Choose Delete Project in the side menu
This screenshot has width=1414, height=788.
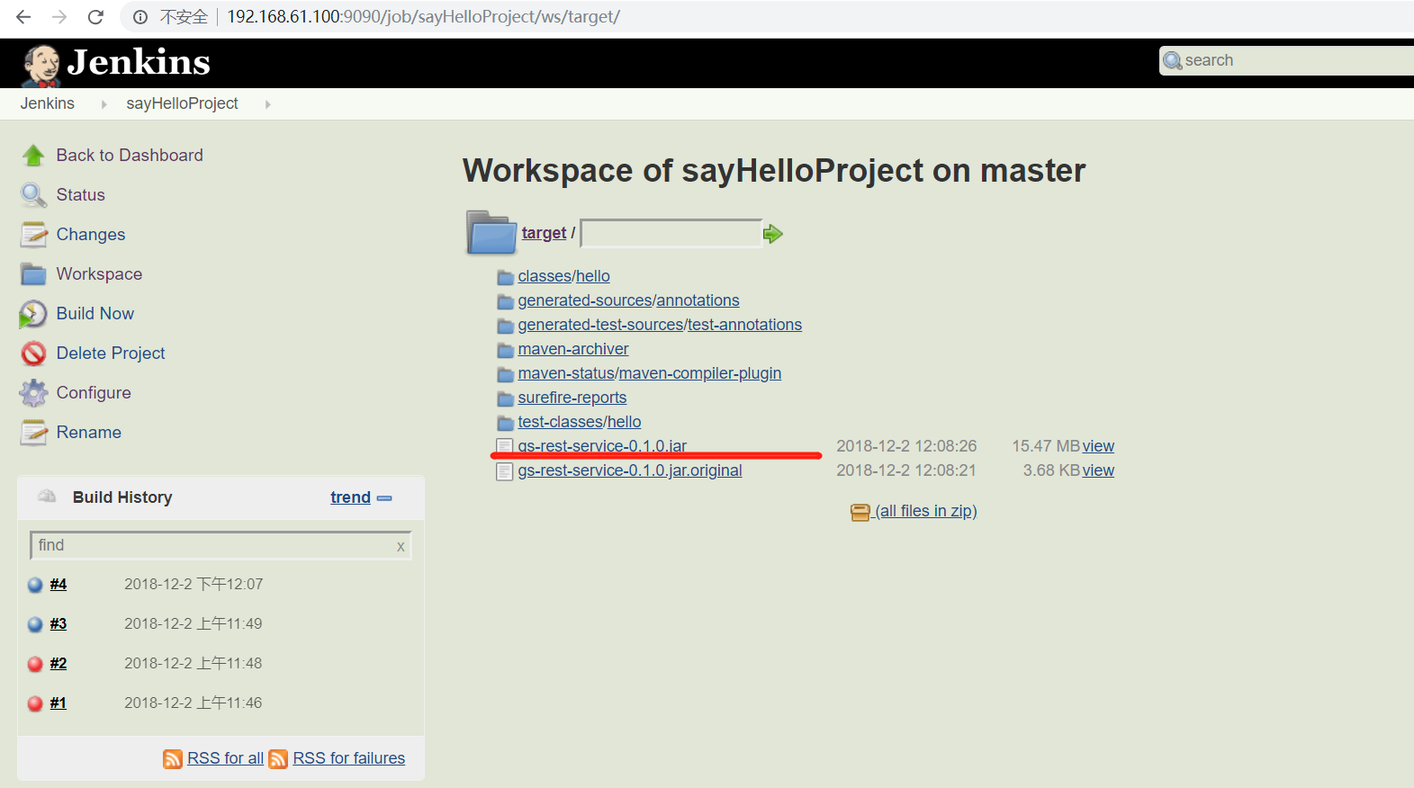click(111, 354)
